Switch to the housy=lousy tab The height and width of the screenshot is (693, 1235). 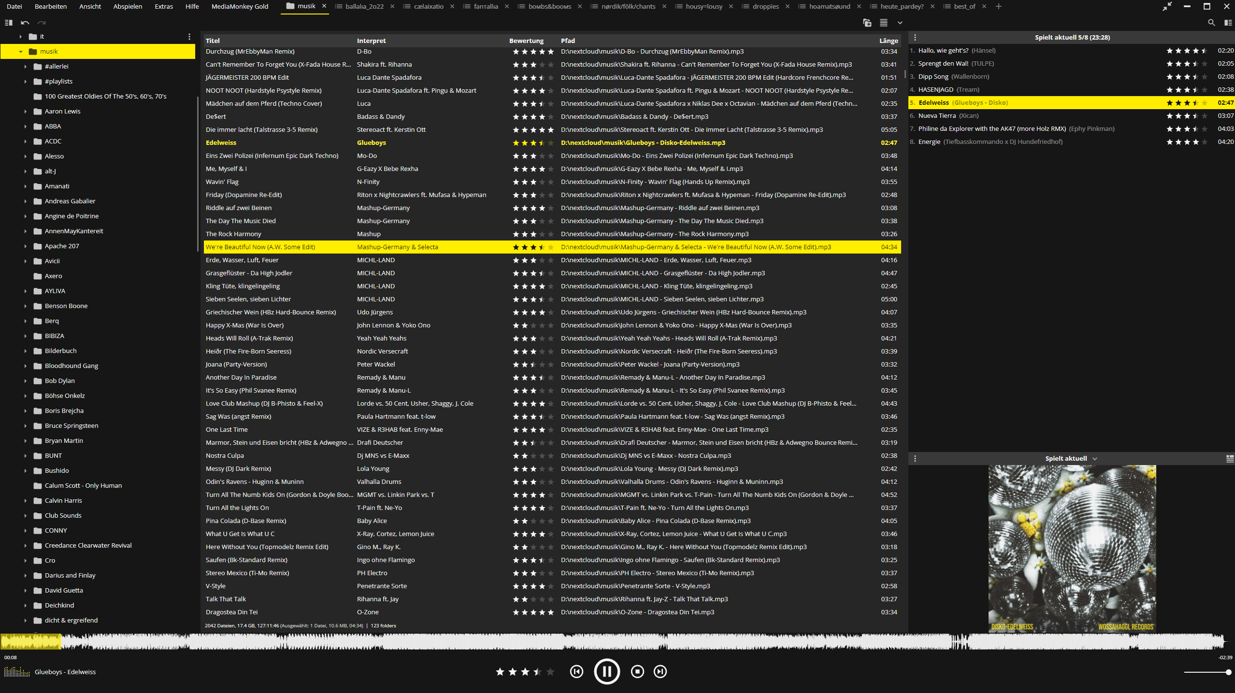click(x=704, y=6)
